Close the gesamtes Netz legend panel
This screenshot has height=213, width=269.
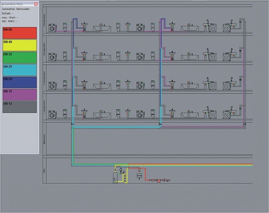(x=36, y=4)
